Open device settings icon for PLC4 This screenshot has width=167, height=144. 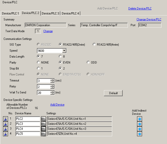click(43, 129)
